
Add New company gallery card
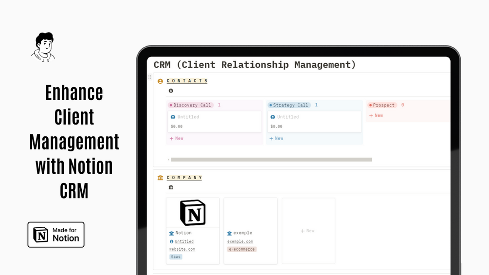(308, 231)
